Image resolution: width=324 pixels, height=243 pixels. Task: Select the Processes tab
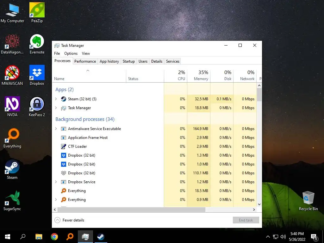coord(62,61)
